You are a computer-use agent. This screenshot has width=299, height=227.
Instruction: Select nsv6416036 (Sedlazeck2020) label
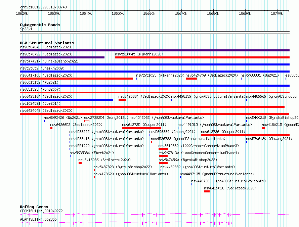coord(104,160)
